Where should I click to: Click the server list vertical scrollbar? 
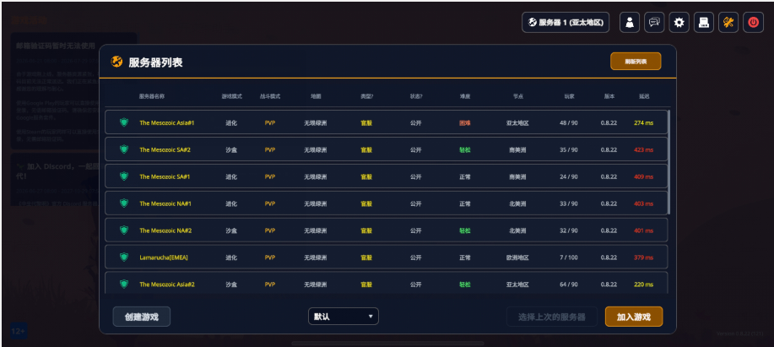(668, 162)
